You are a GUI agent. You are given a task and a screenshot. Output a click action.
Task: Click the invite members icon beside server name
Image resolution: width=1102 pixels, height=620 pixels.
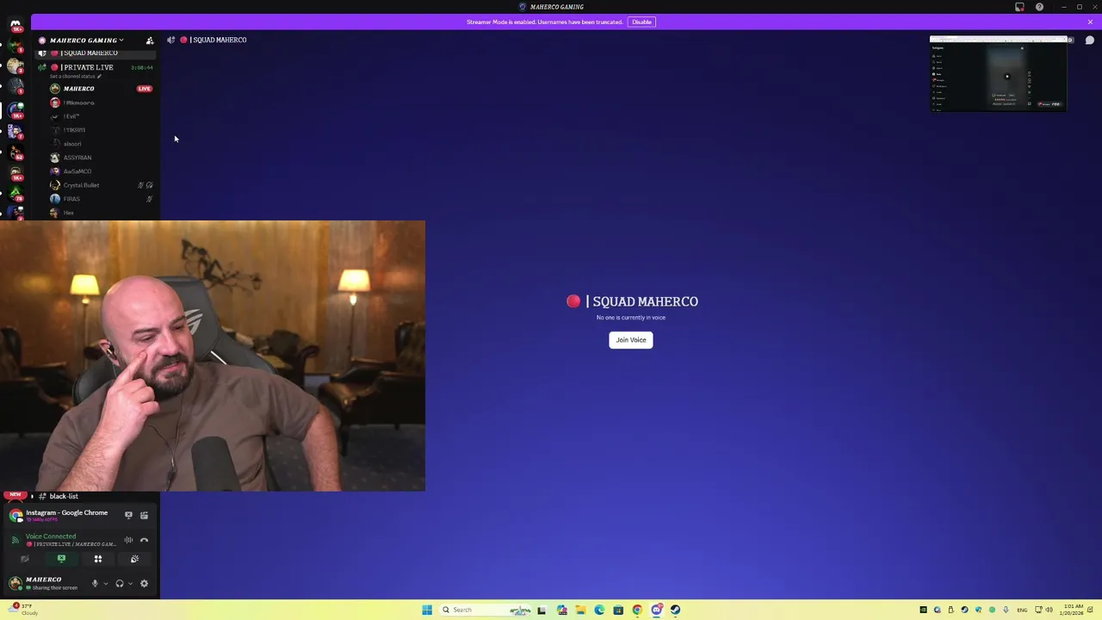tap(150, 40)
